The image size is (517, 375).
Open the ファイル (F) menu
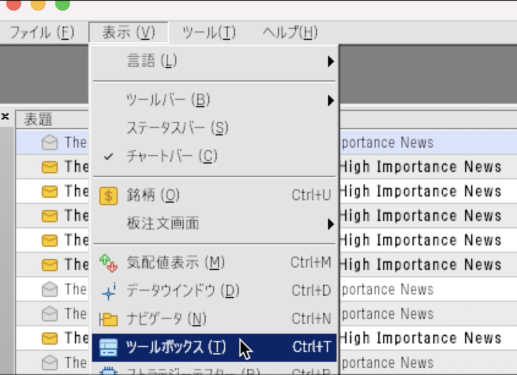pyautogui.click(x=42, y=33)
